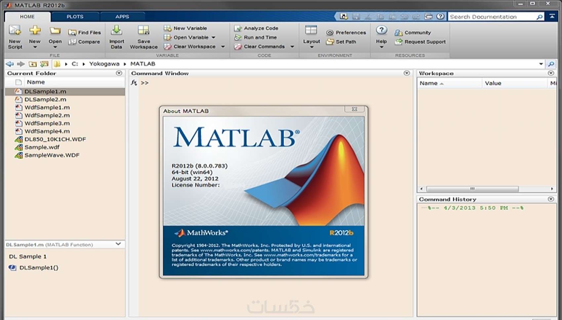Open the Current Folder panel actions menu

coord(119,73)
